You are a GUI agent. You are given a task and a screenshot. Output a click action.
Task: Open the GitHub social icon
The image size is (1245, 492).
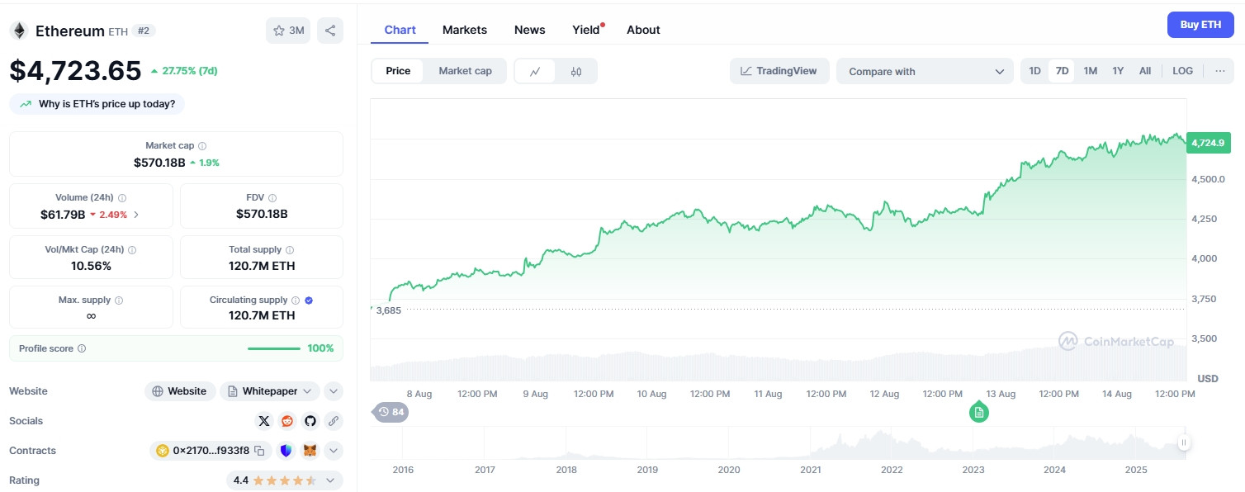pos(310,421)
